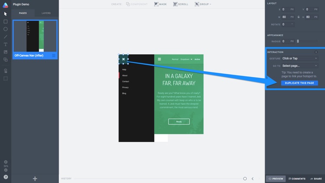Click the history circle marker
Image resolution: width=325 pixels, height=183 pixels.
click(245, 179)
